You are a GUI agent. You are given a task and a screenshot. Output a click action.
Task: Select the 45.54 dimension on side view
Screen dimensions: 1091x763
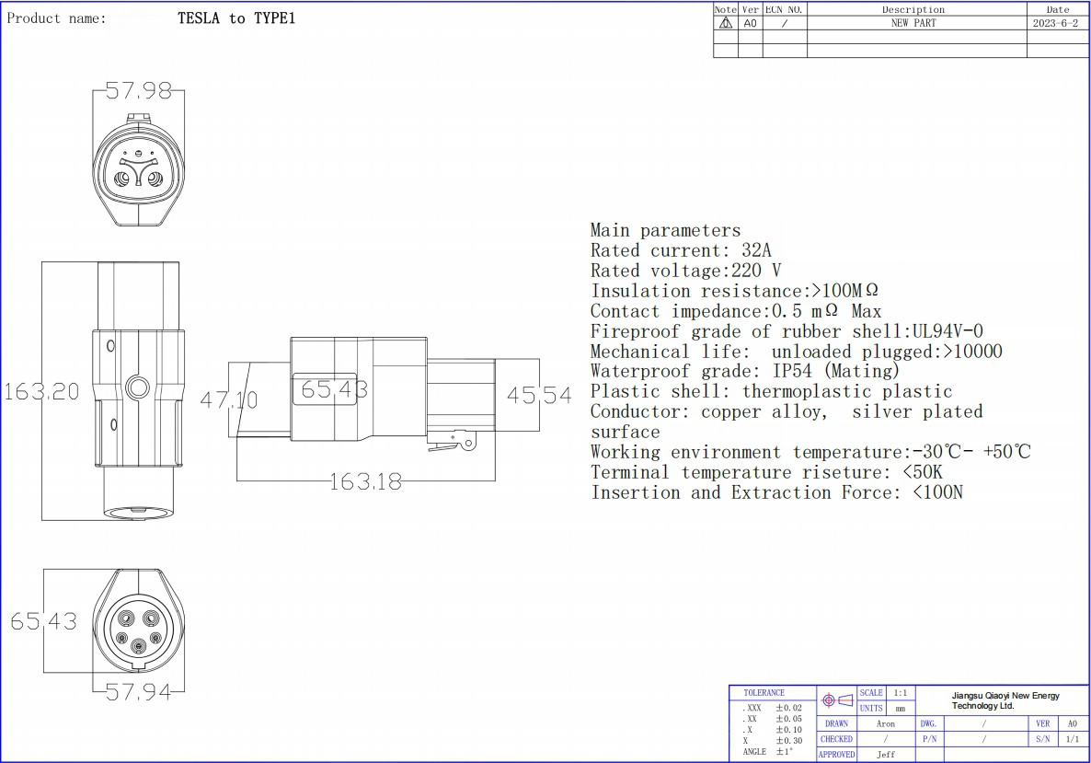tap(539, 395)
